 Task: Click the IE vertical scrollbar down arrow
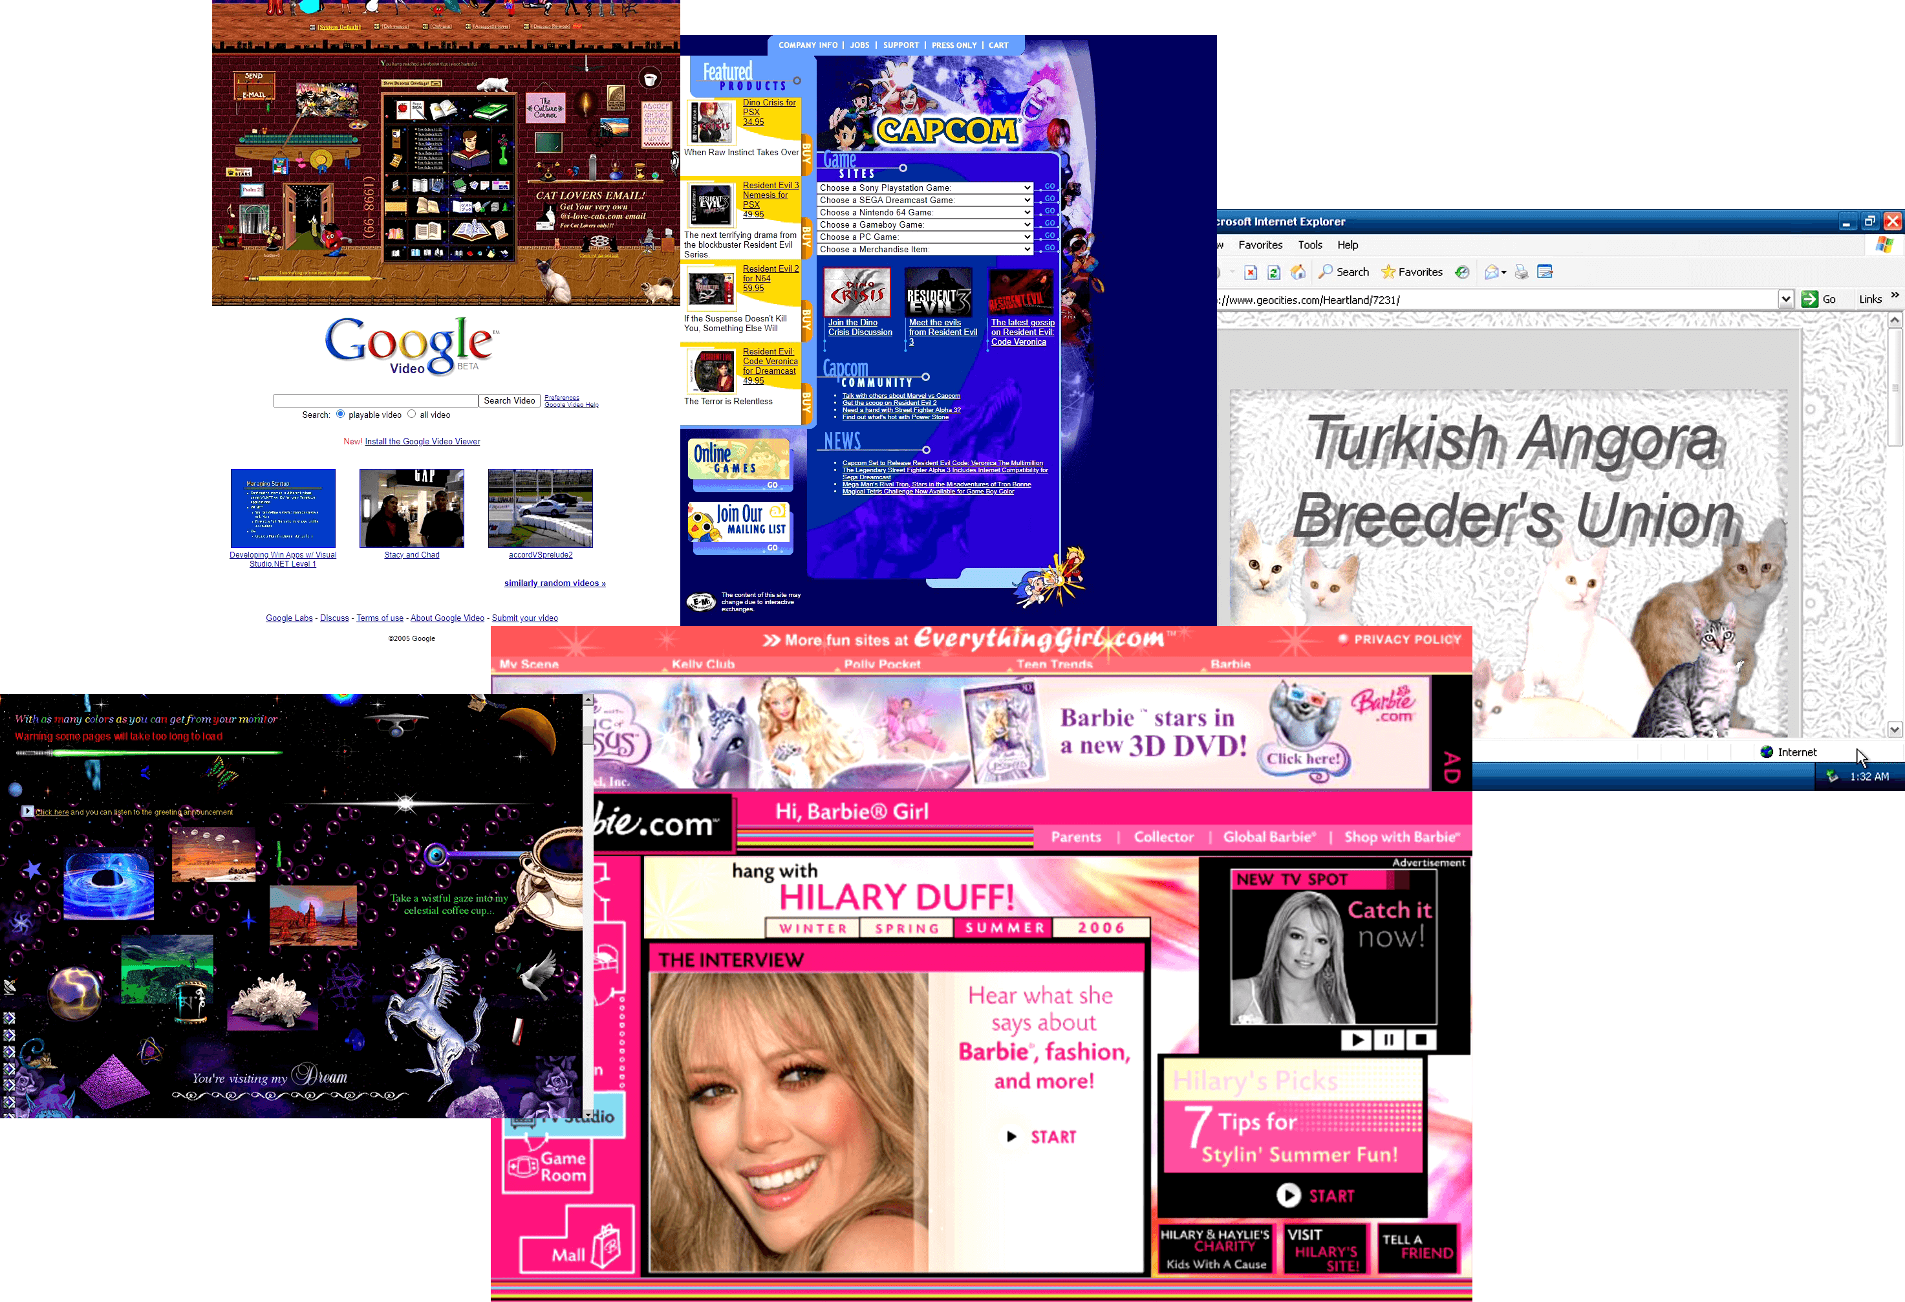click(x=1895, y=729)
